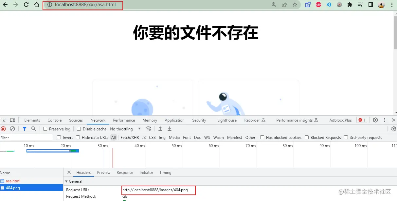
Task: Open network search magnifier
Action: tap(33, 129)
